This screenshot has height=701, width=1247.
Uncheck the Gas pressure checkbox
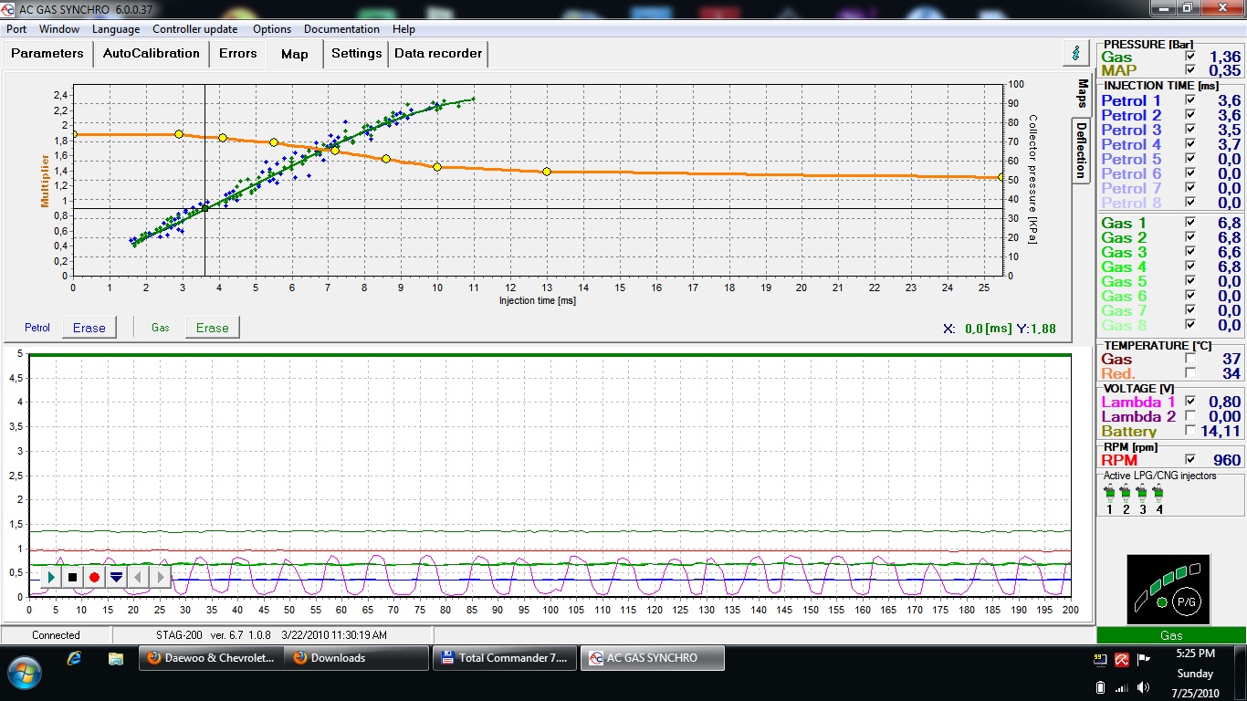point(1189,57)
